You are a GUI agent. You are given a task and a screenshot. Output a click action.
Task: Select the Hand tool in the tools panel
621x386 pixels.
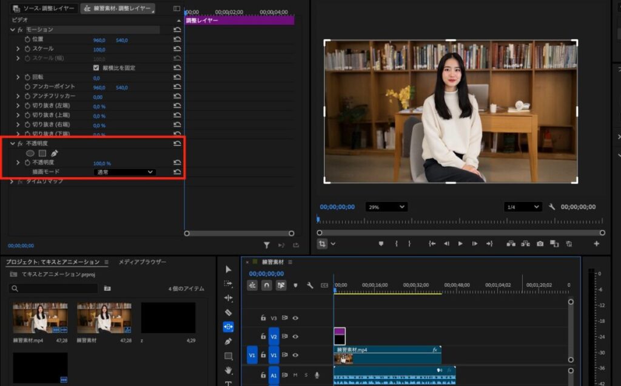pos(229,370)
